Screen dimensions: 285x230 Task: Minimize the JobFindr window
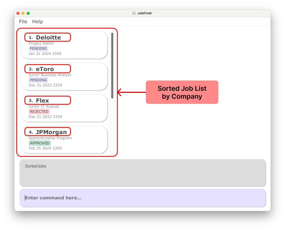point(23,13)
